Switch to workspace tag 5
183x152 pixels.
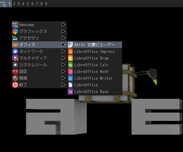click(28, 4)
